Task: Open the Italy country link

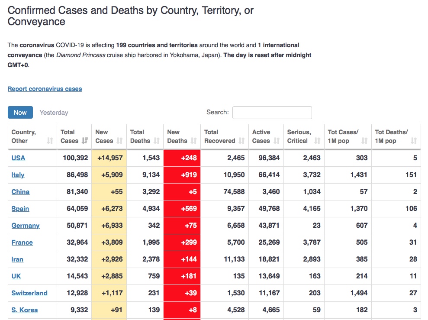Action: pyautogui.click(x=18, y=175)
